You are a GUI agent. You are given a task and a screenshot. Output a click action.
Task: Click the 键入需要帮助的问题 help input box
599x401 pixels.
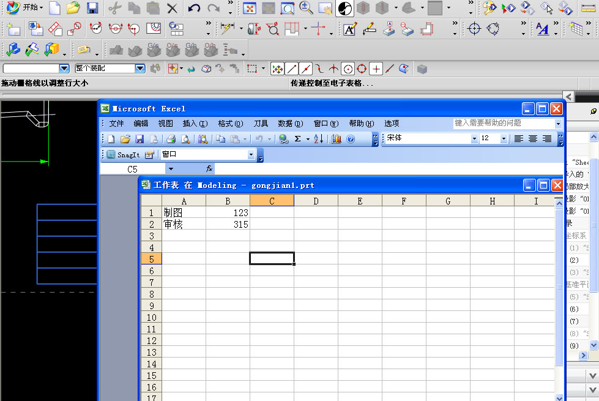coord(504,123)
